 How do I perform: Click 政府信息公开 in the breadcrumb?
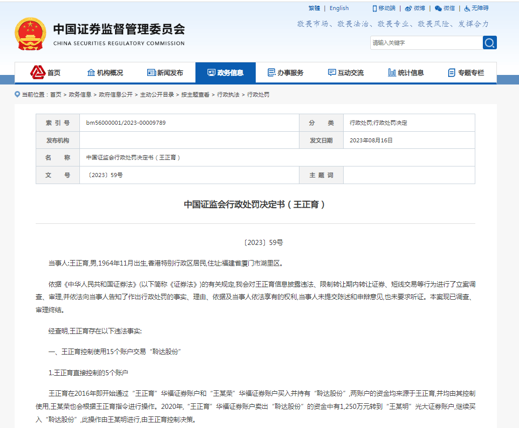tap(116, 95)
